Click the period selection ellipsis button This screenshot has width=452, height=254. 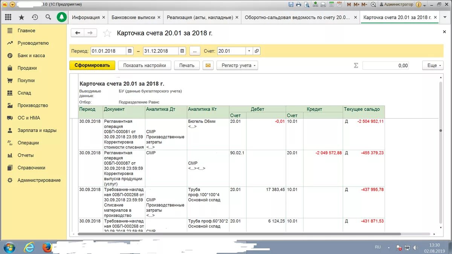[195, 51]
